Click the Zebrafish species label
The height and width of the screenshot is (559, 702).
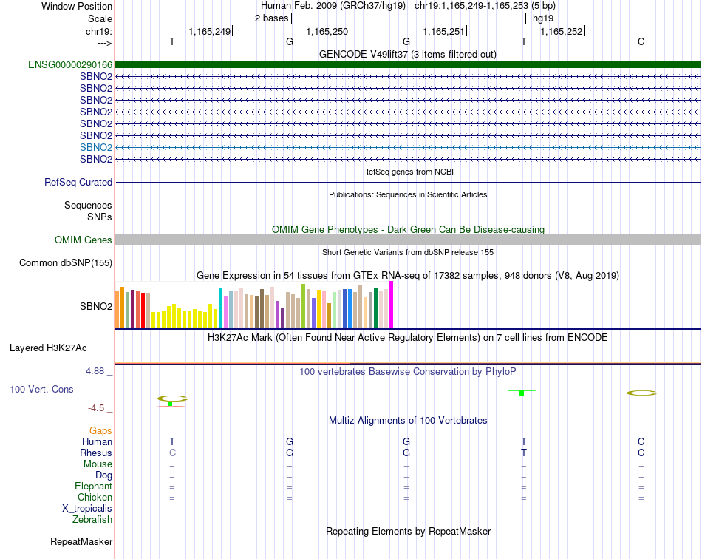tap(92, 520)
